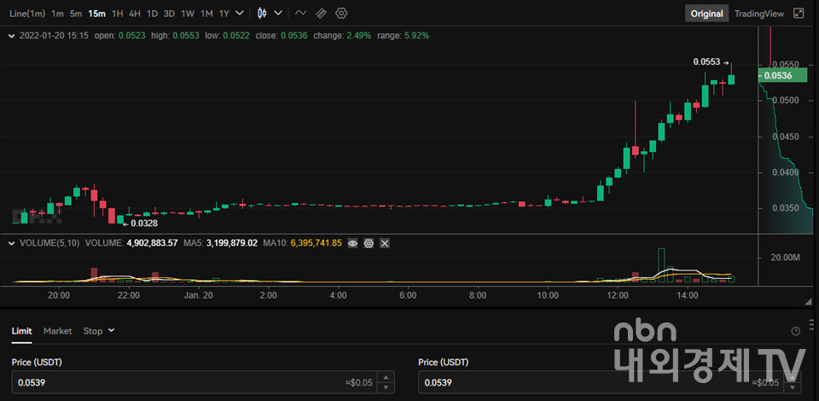Set chart interval to 4H
The width and height of the screenshot is (819, 401).
point(135,14)
